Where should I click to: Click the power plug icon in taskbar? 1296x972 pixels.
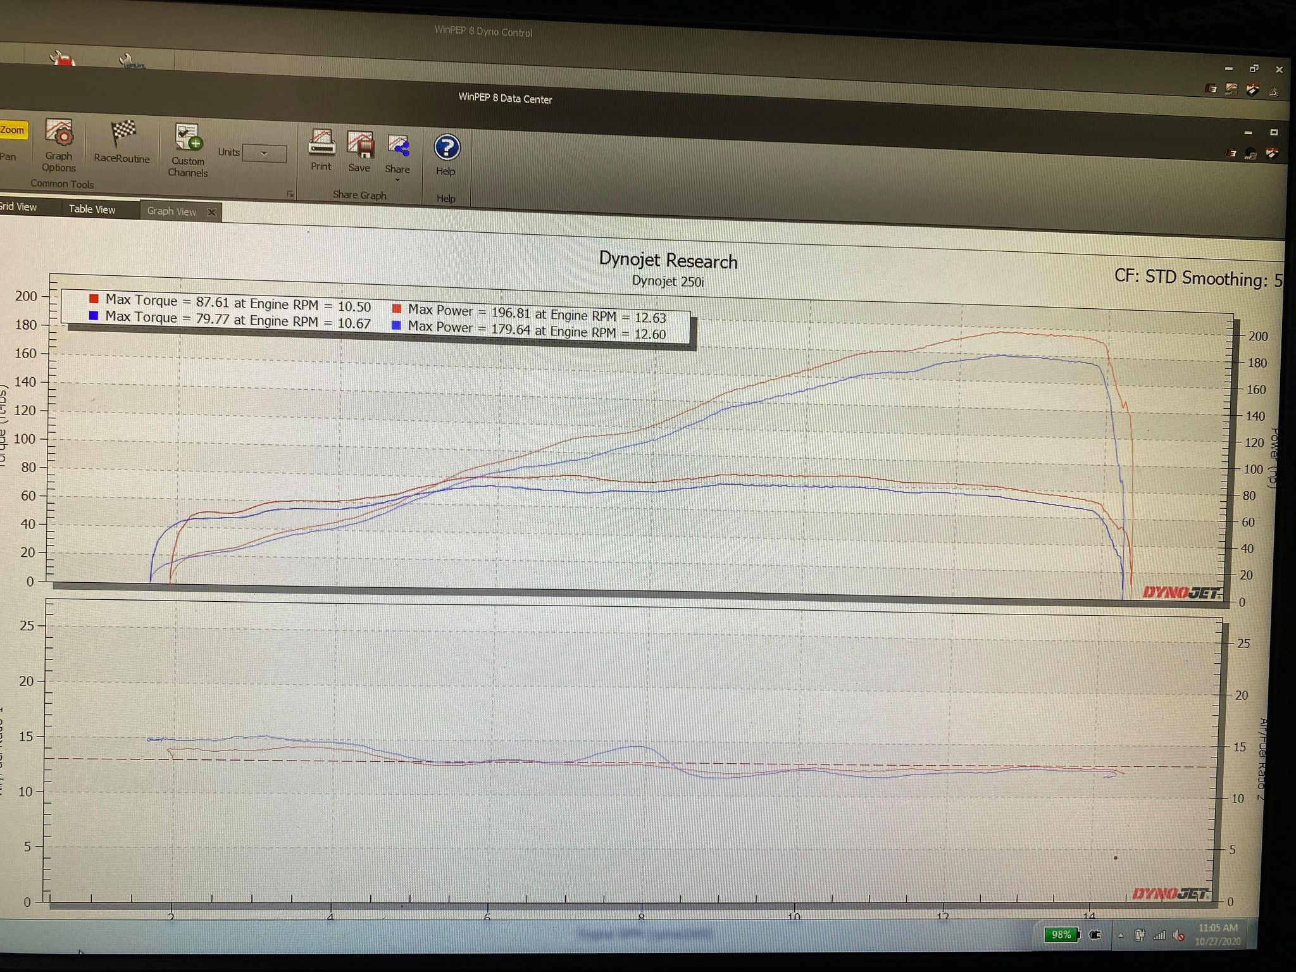pyautogui.click(x=1095, y=935)
